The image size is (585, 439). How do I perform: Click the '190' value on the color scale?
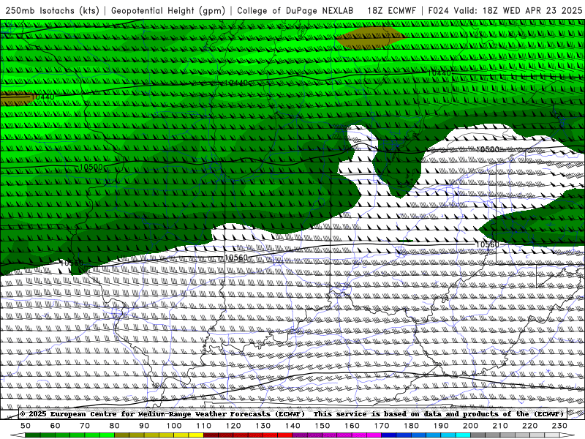pyautogui.click(x=441, y=426)
